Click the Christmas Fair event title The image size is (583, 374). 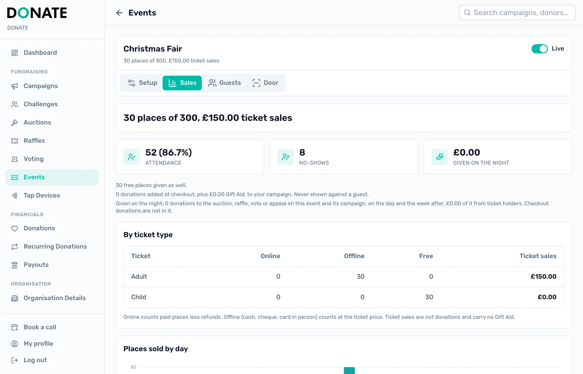[x=153, y=49]
